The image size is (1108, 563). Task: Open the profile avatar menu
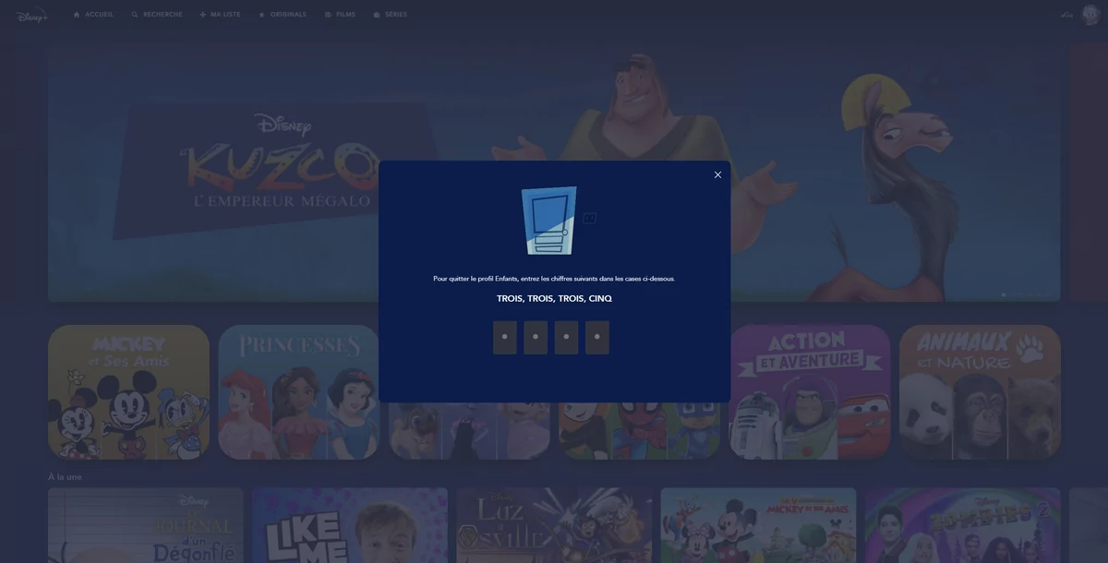point(1089,15)
